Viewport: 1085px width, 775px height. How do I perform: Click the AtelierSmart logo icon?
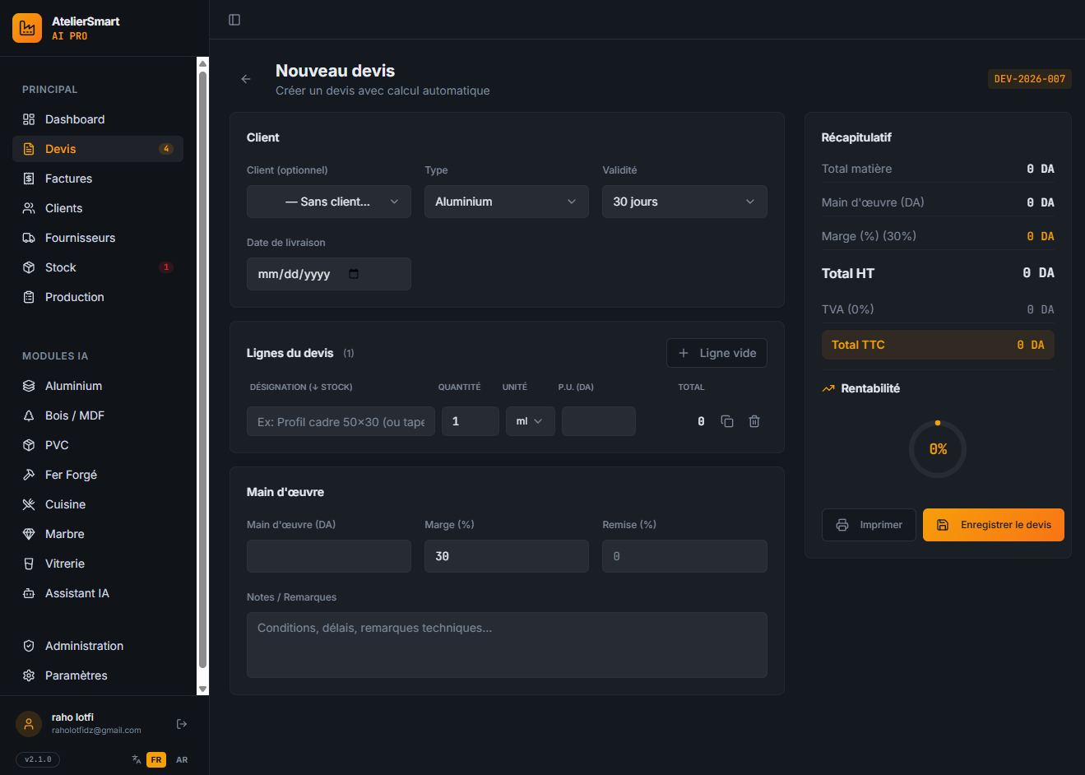[27, 28]
